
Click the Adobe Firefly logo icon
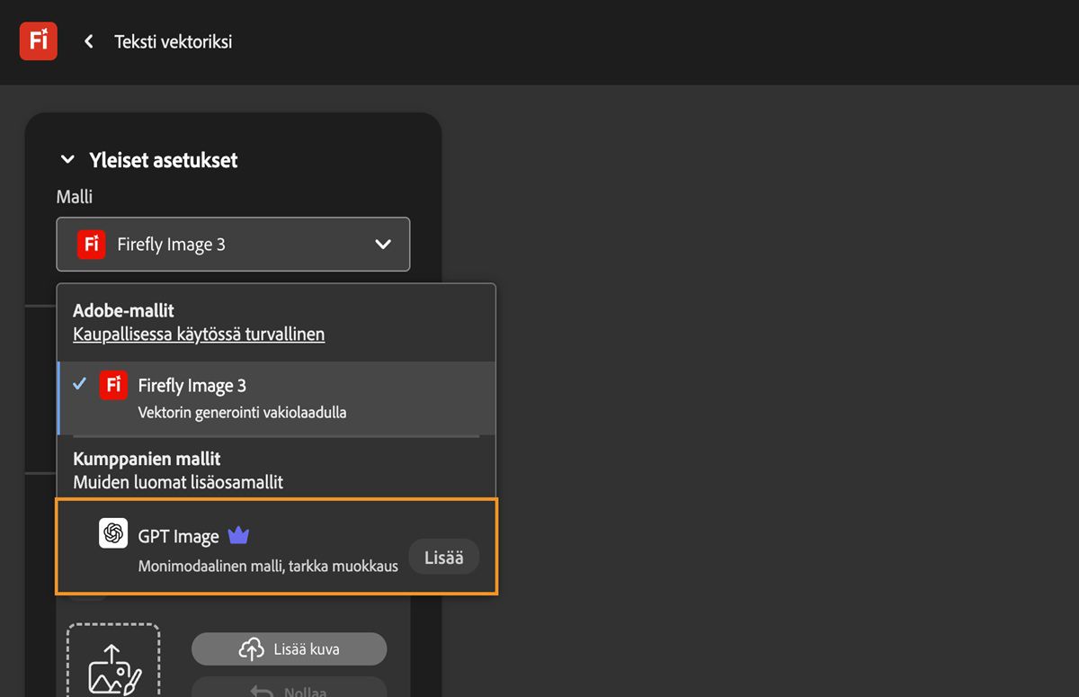[39, 40]
